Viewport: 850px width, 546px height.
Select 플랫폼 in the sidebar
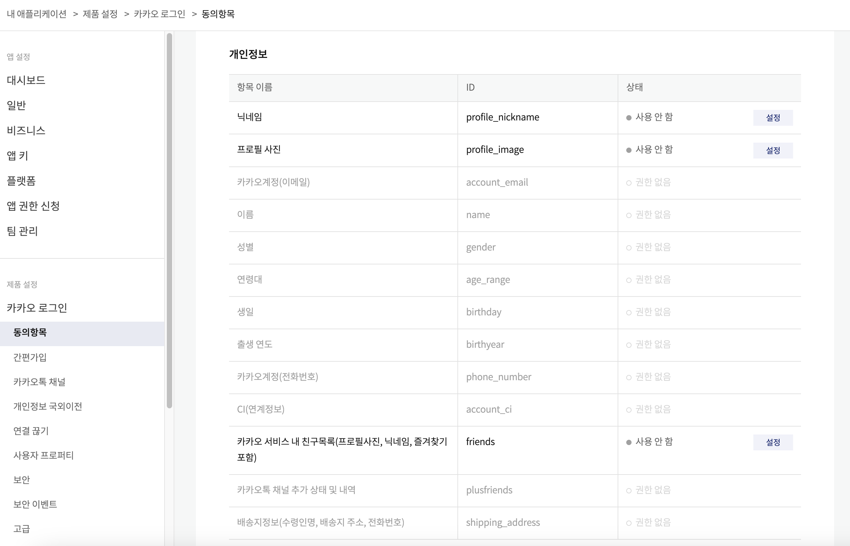(21, 181)
